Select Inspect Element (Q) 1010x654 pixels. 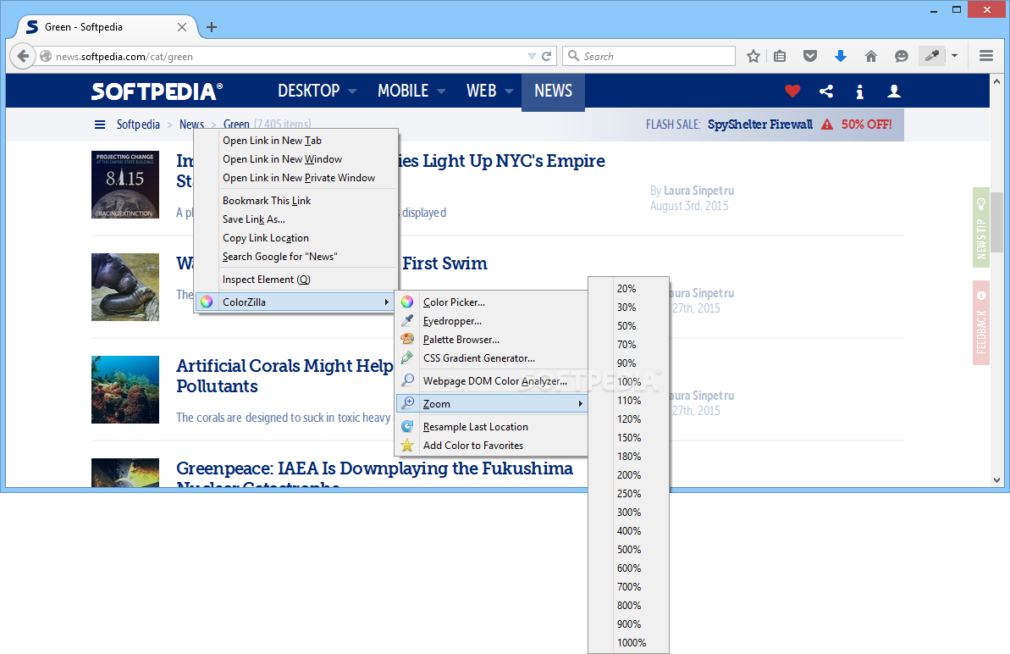coord(295,279)
